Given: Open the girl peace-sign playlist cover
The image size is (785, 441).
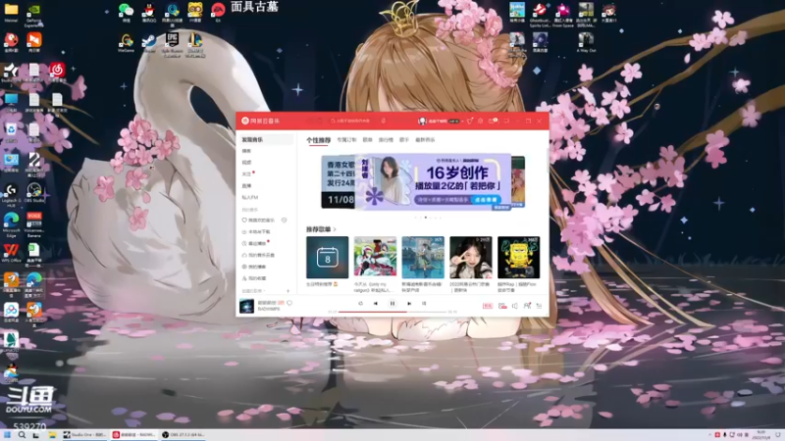Looking at the screenshot, I should [x=471, y=258].
